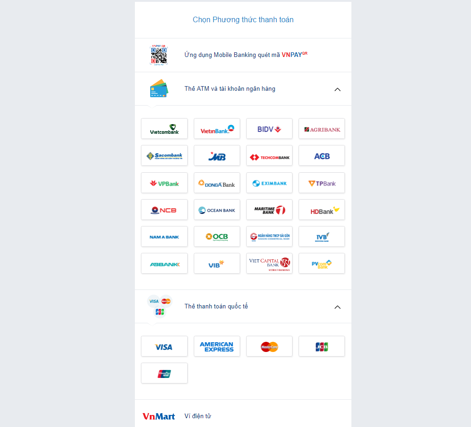This screenshot has height=427, width=471.
Task: Select the MasterCard payment tile
Action: (269, 346)
